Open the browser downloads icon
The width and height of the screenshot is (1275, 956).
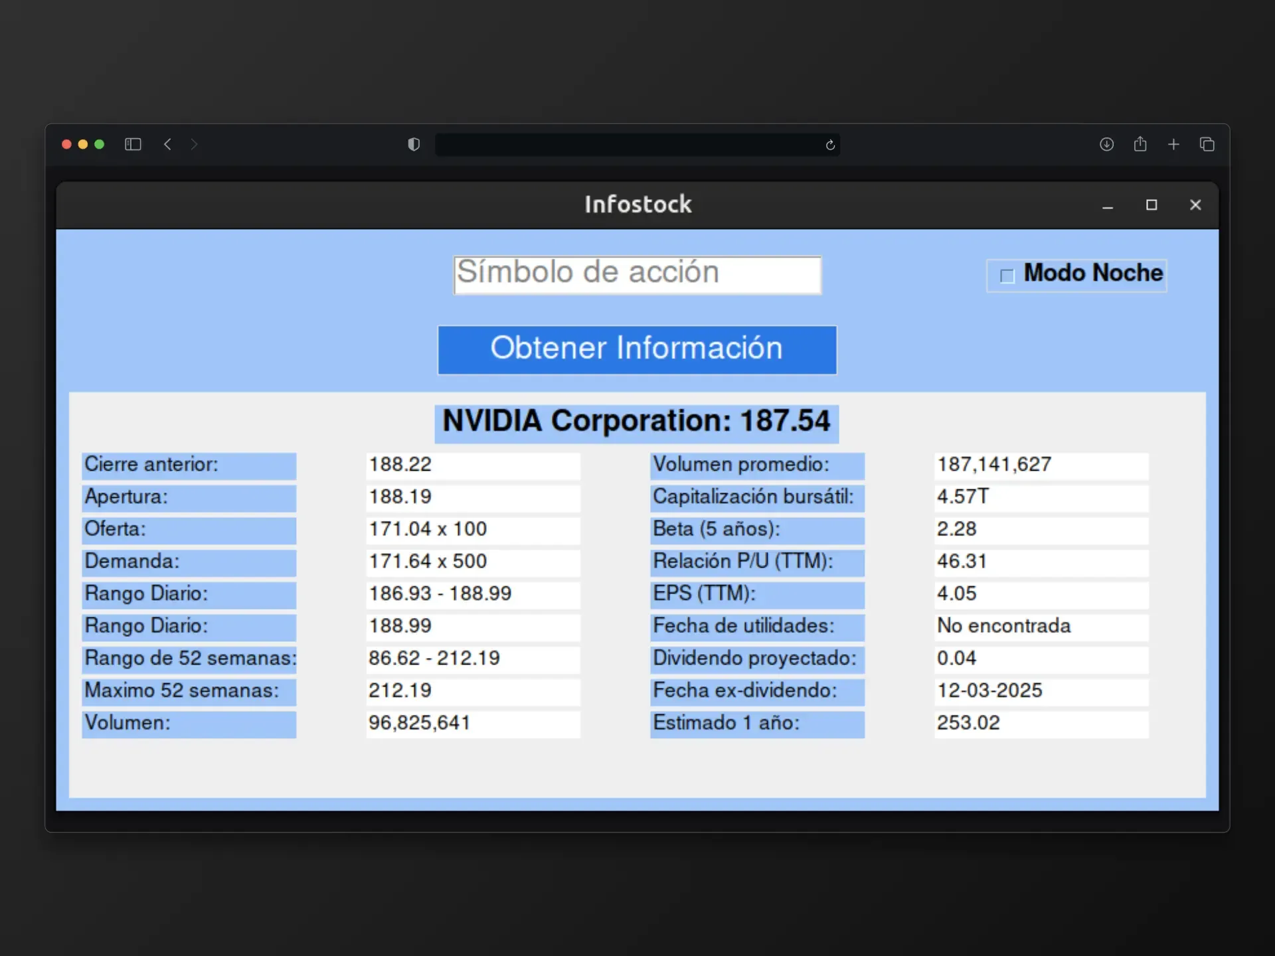click(1106, 144)
